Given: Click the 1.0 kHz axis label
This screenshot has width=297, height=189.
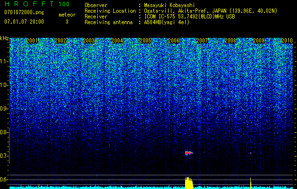Looking at the screenshot, I should pyautogui.click(x=4, y=86).
